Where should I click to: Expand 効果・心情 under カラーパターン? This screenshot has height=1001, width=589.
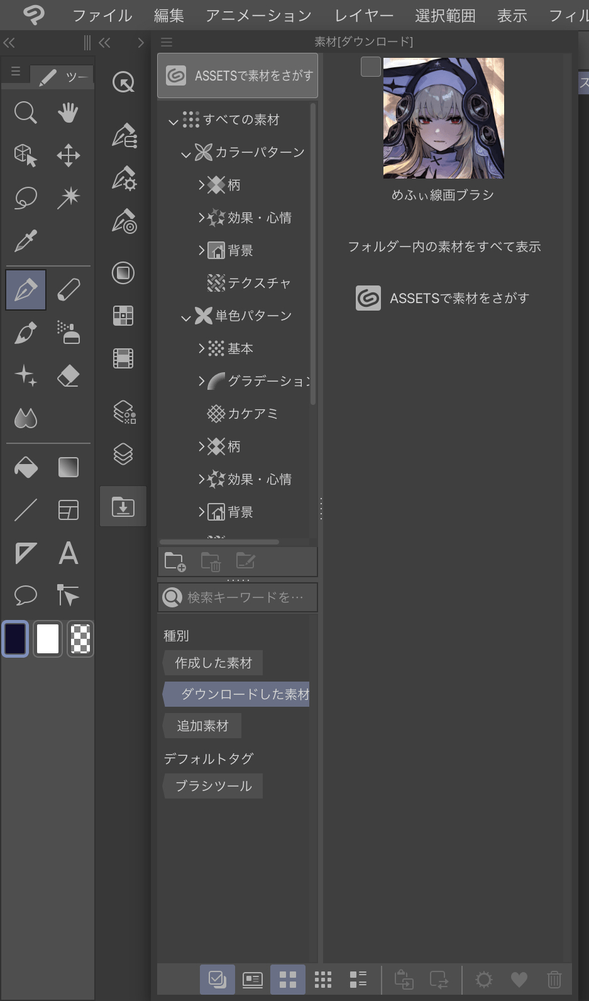(201, 218)
